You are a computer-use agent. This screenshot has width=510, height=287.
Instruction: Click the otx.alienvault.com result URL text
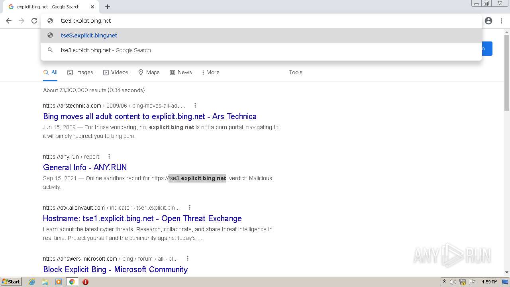click(111, 208)
